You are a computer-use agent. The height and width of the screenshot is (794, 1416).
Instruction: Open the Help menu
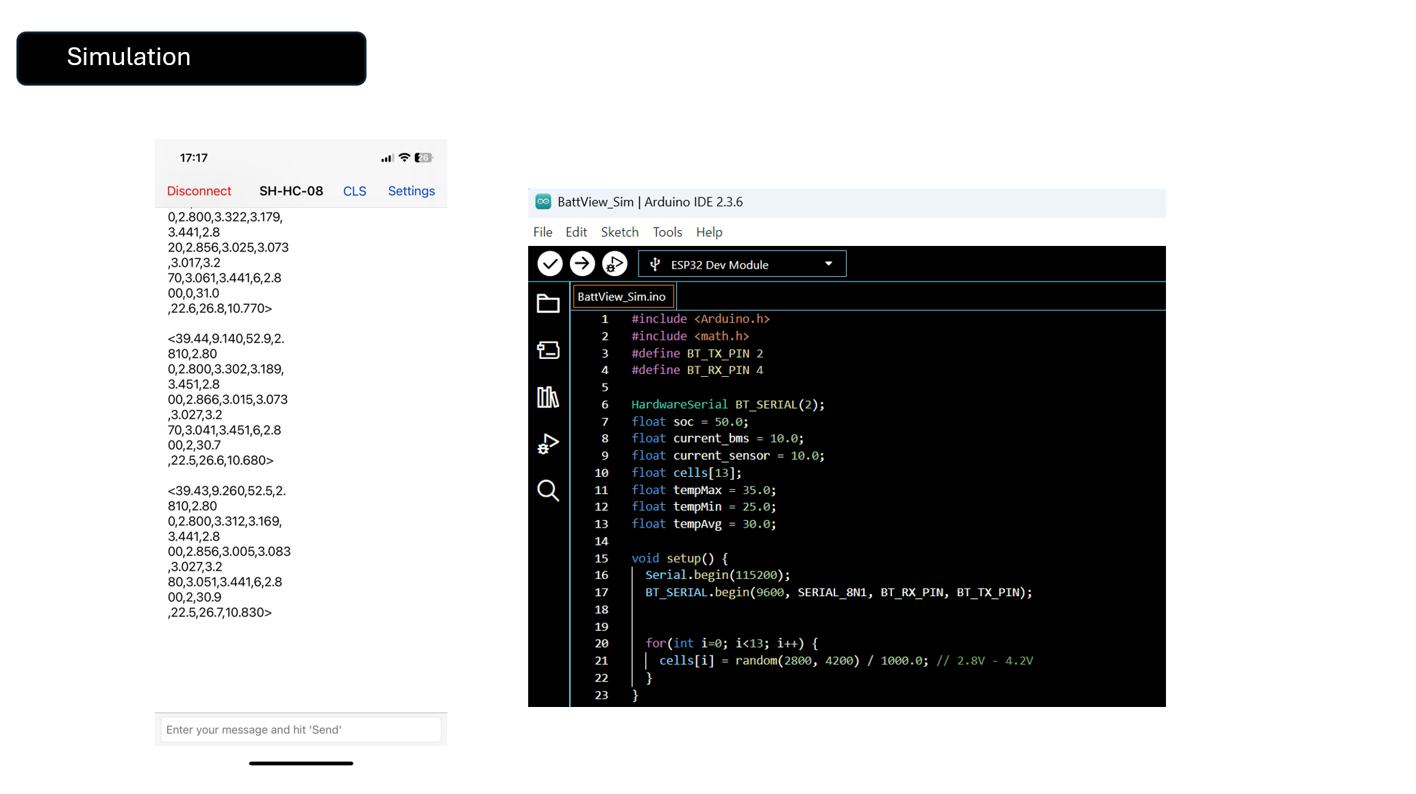pyautogui.click(x=709, y=232)
